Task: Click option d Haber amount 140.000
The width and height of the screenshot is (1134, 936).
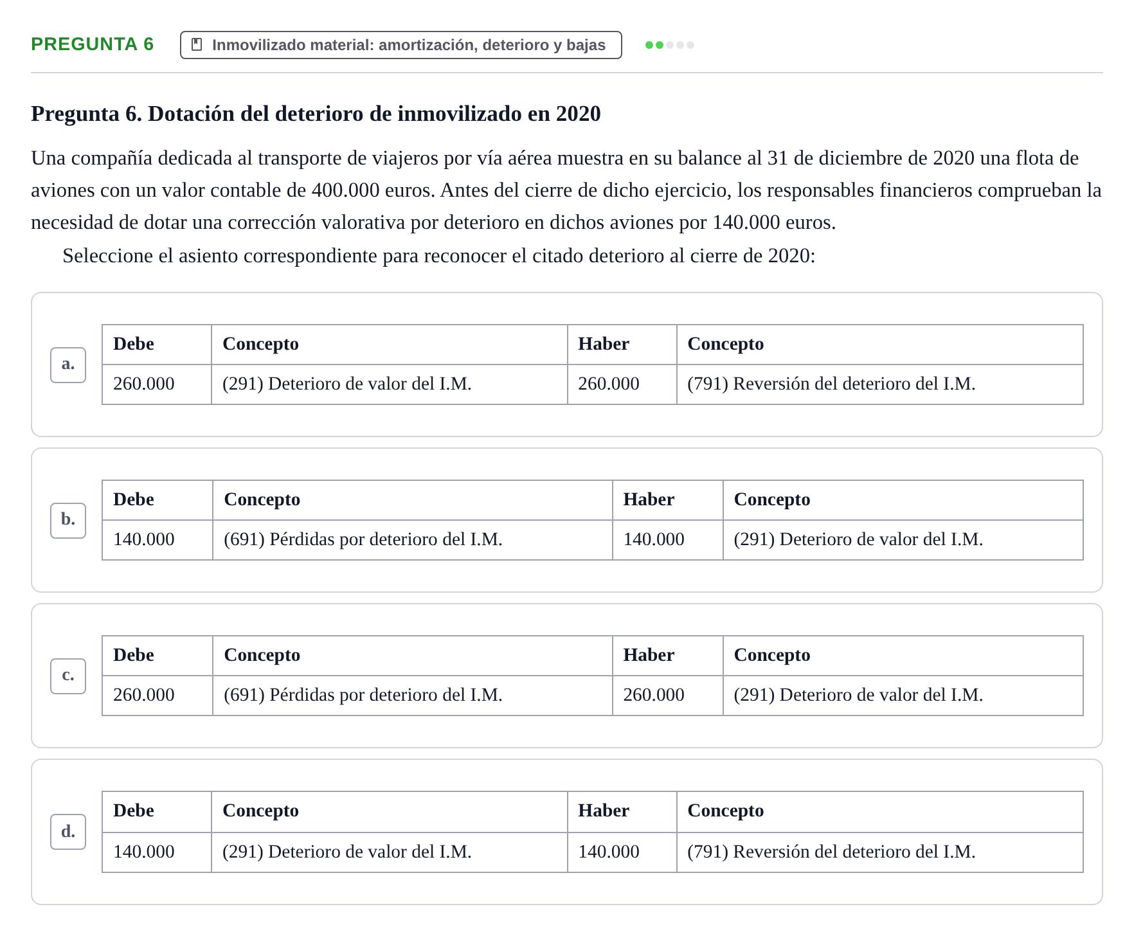Action: (622, 852)
